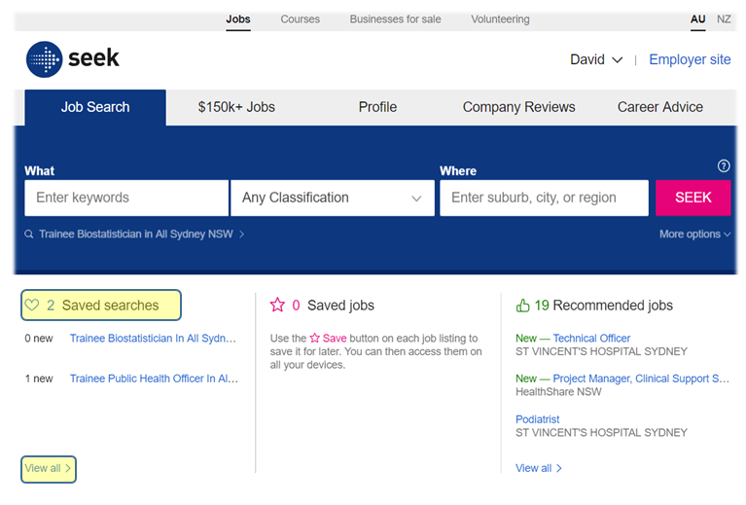View all saved searches
This screenshot has width=746, height=505.
49,469
